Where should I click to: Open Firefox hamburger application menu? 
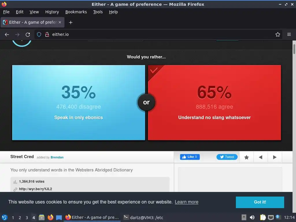point(289,34)
